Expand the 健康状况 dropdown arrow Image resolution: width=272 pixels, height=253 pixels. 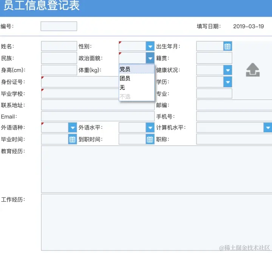[228, 70]
